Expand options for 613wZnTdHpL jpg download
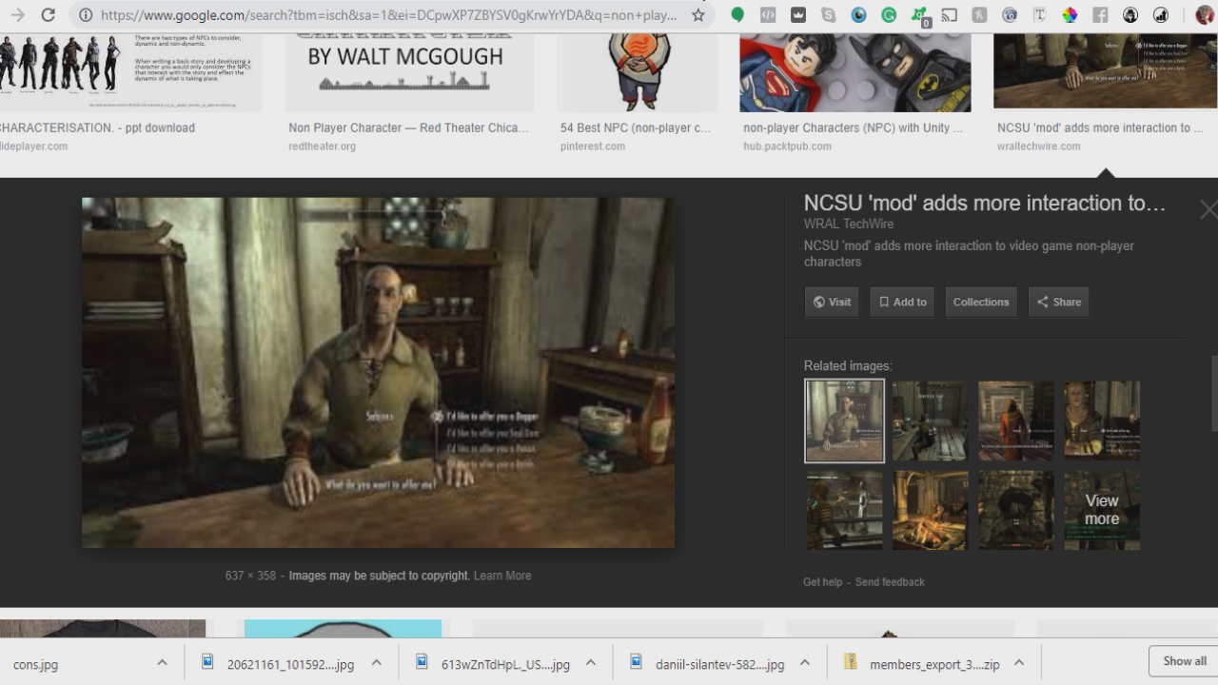Image resolution: width=1218 pixels, height=685 pixels. pos(590,663)
